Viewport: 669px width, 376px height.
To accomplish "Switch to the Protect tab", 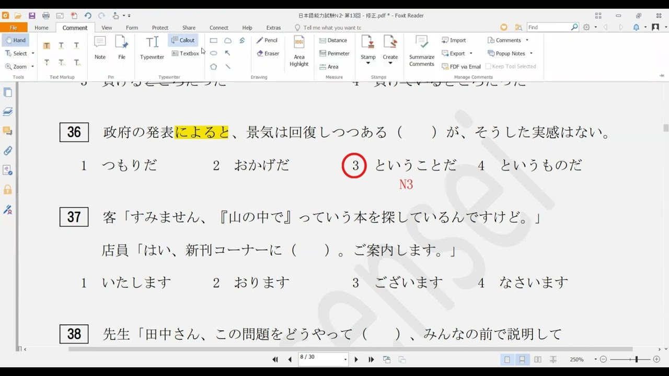I will coord(160,28).
